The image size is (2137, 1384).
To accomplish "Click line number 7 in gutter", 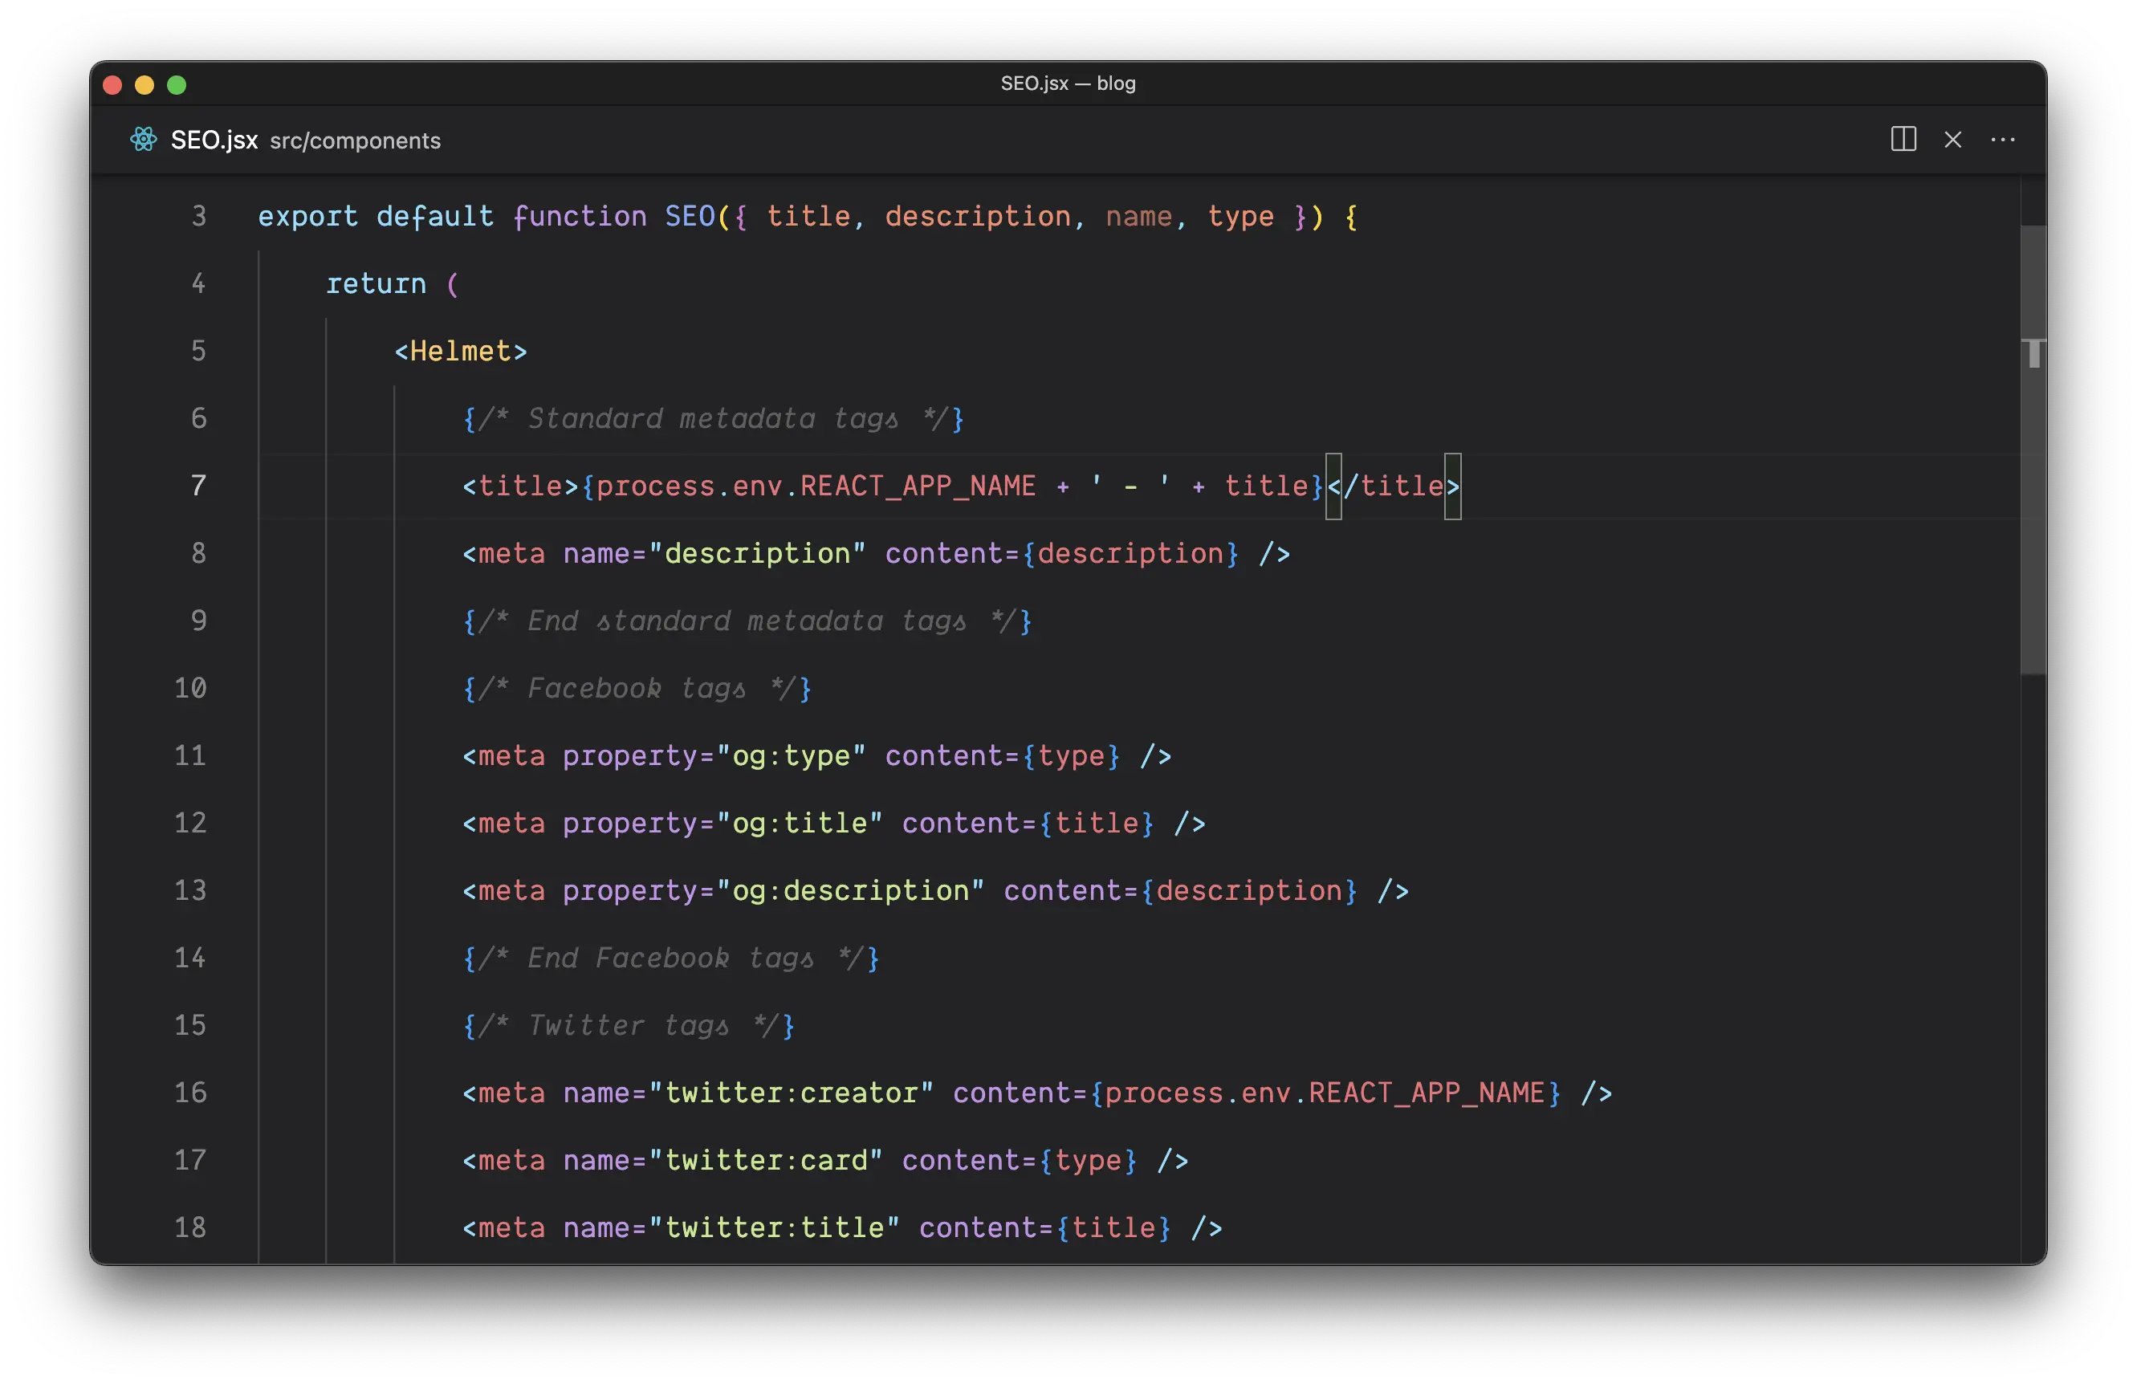I will [x=198, y=486].
